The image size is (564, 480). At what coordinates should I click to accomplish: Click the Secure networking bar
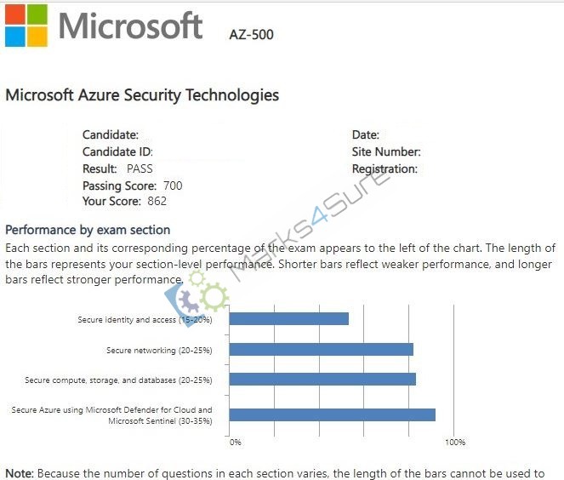click(x=322, y=350)
